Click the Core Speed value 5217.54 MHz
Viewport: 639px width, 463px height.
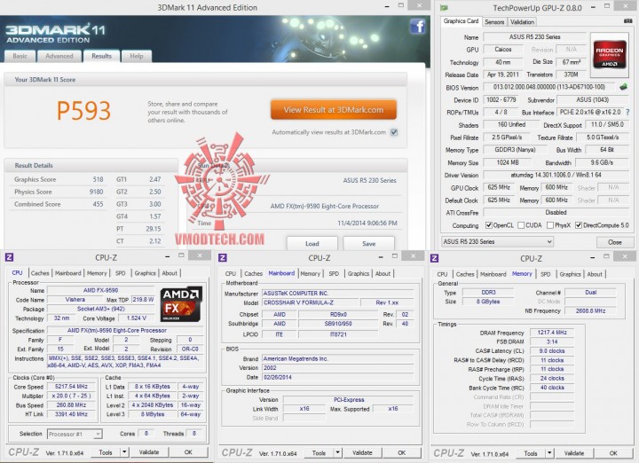point(71,387)
